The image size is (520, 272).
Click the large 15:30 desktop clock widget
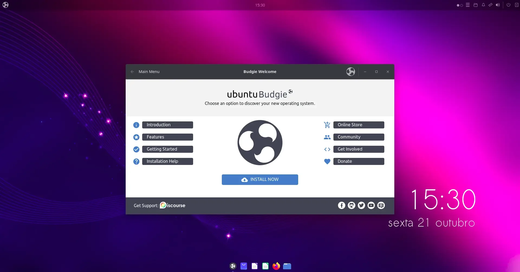443,200
